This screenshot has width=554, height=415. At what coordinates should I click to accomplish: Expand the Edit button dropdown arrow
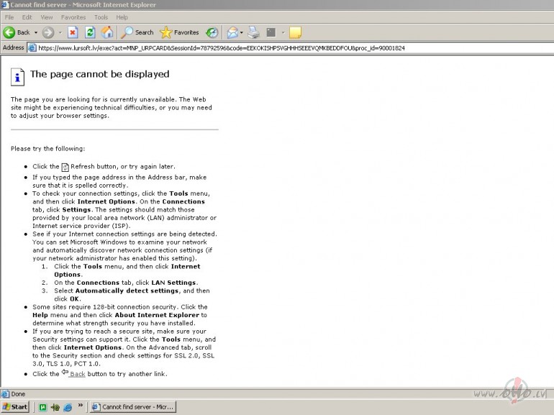pyautogui.click(x=283, y=32)
